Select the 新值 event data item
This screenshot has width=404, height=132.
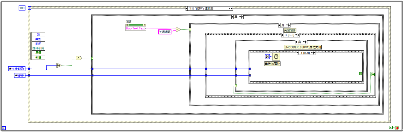(38, 57)
